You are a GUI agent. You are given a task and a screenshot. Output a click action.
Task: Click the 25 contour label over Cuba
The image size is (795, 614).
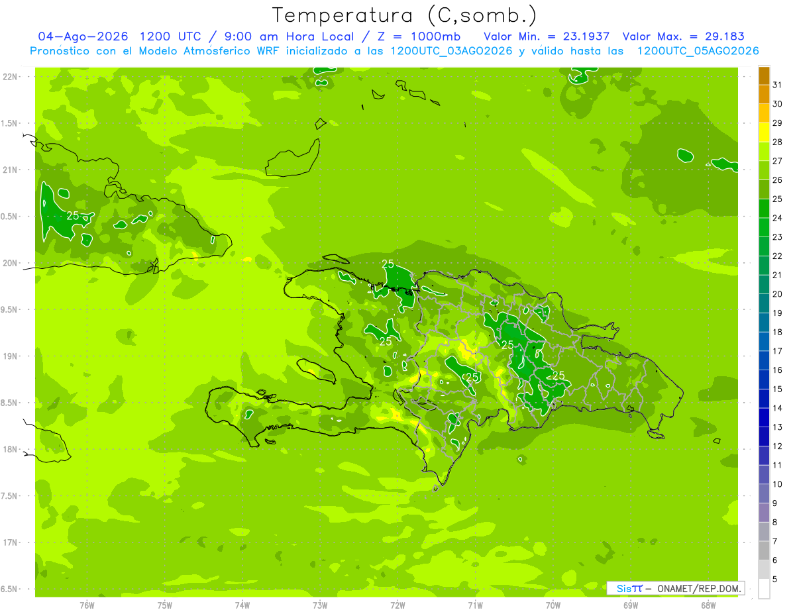point(73,216)
